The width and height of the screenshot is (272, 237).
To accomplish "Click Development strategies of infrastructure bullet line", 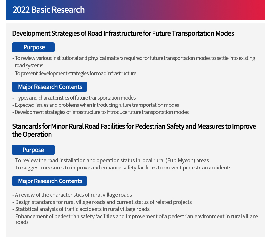I will click(x=101, y=112).
